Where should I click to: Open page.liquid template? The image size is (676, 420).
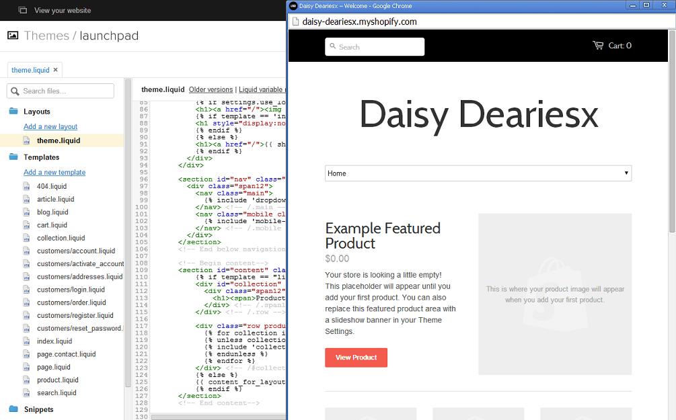[53, 368]
